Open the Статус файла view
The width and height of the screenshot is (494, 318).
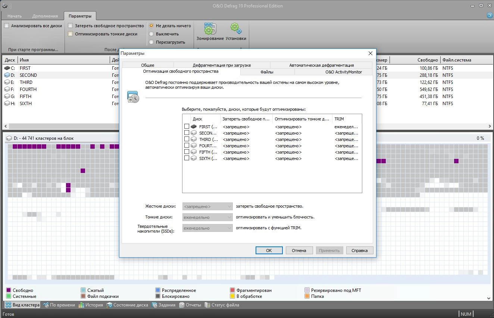click(222, 305)
